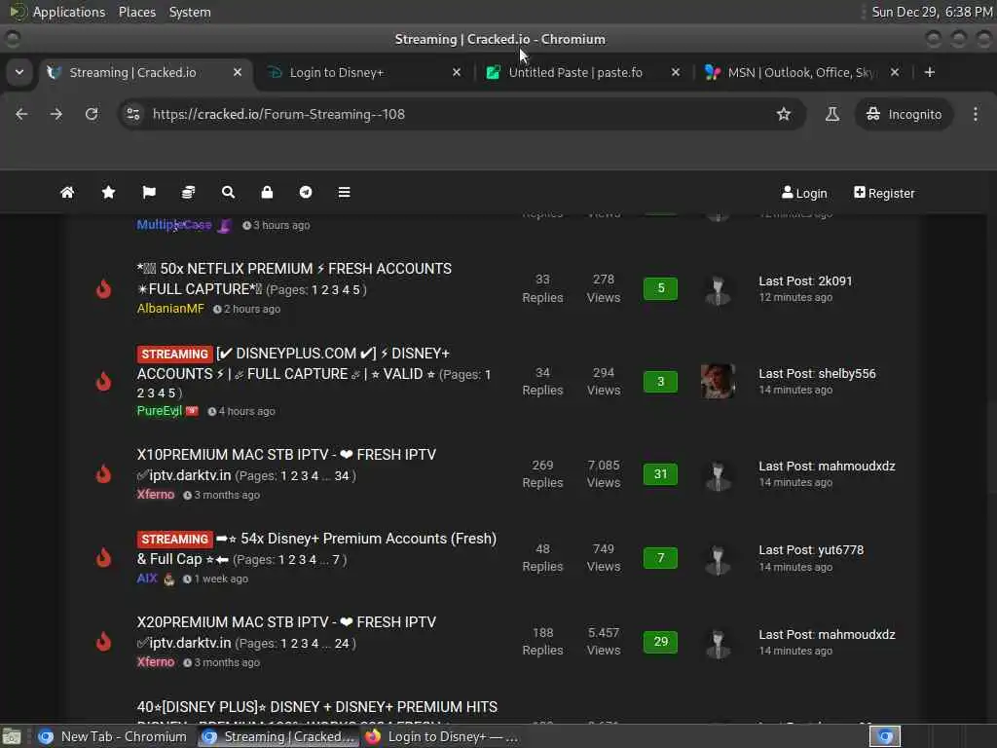This screenshot has width=997, height=748.
Task: Click the green 29 badge
Action: coord(661,641)
